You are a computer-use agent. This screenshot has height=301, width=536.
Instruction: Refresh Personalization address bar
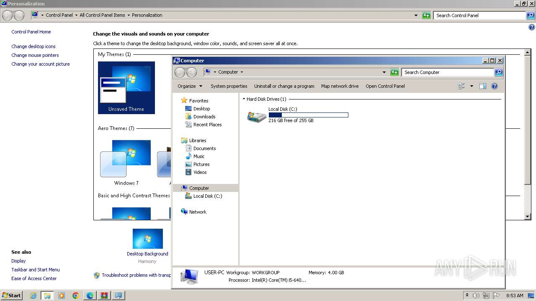(426, 15)
